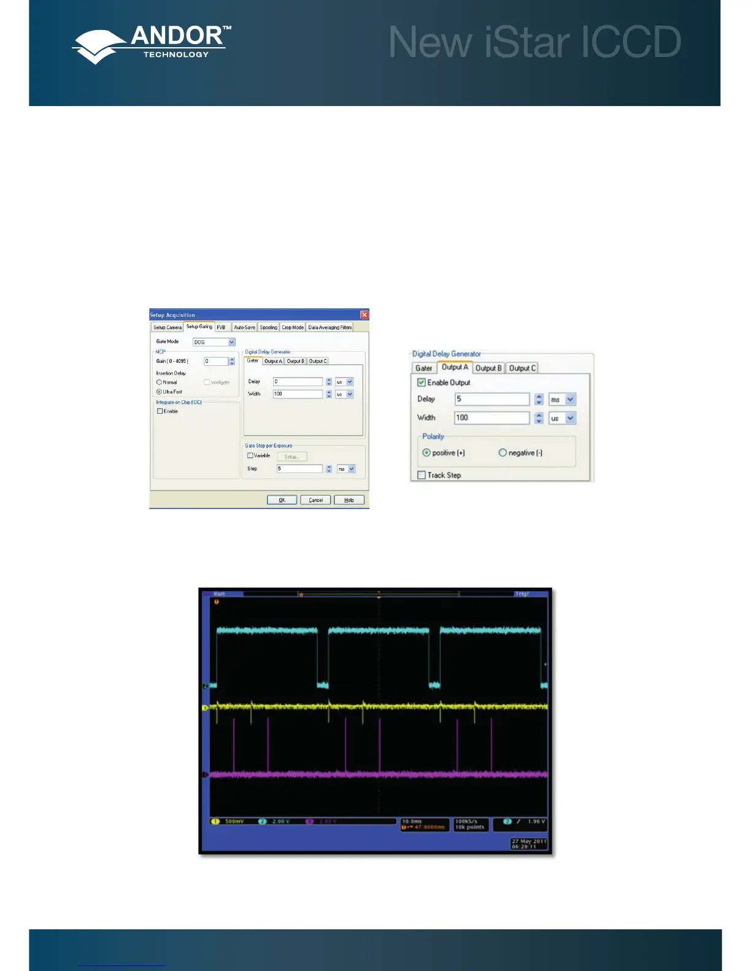Click the 100kS/s 10k points readout
This screenshot has height=971, width=751.
coord(471,824)
